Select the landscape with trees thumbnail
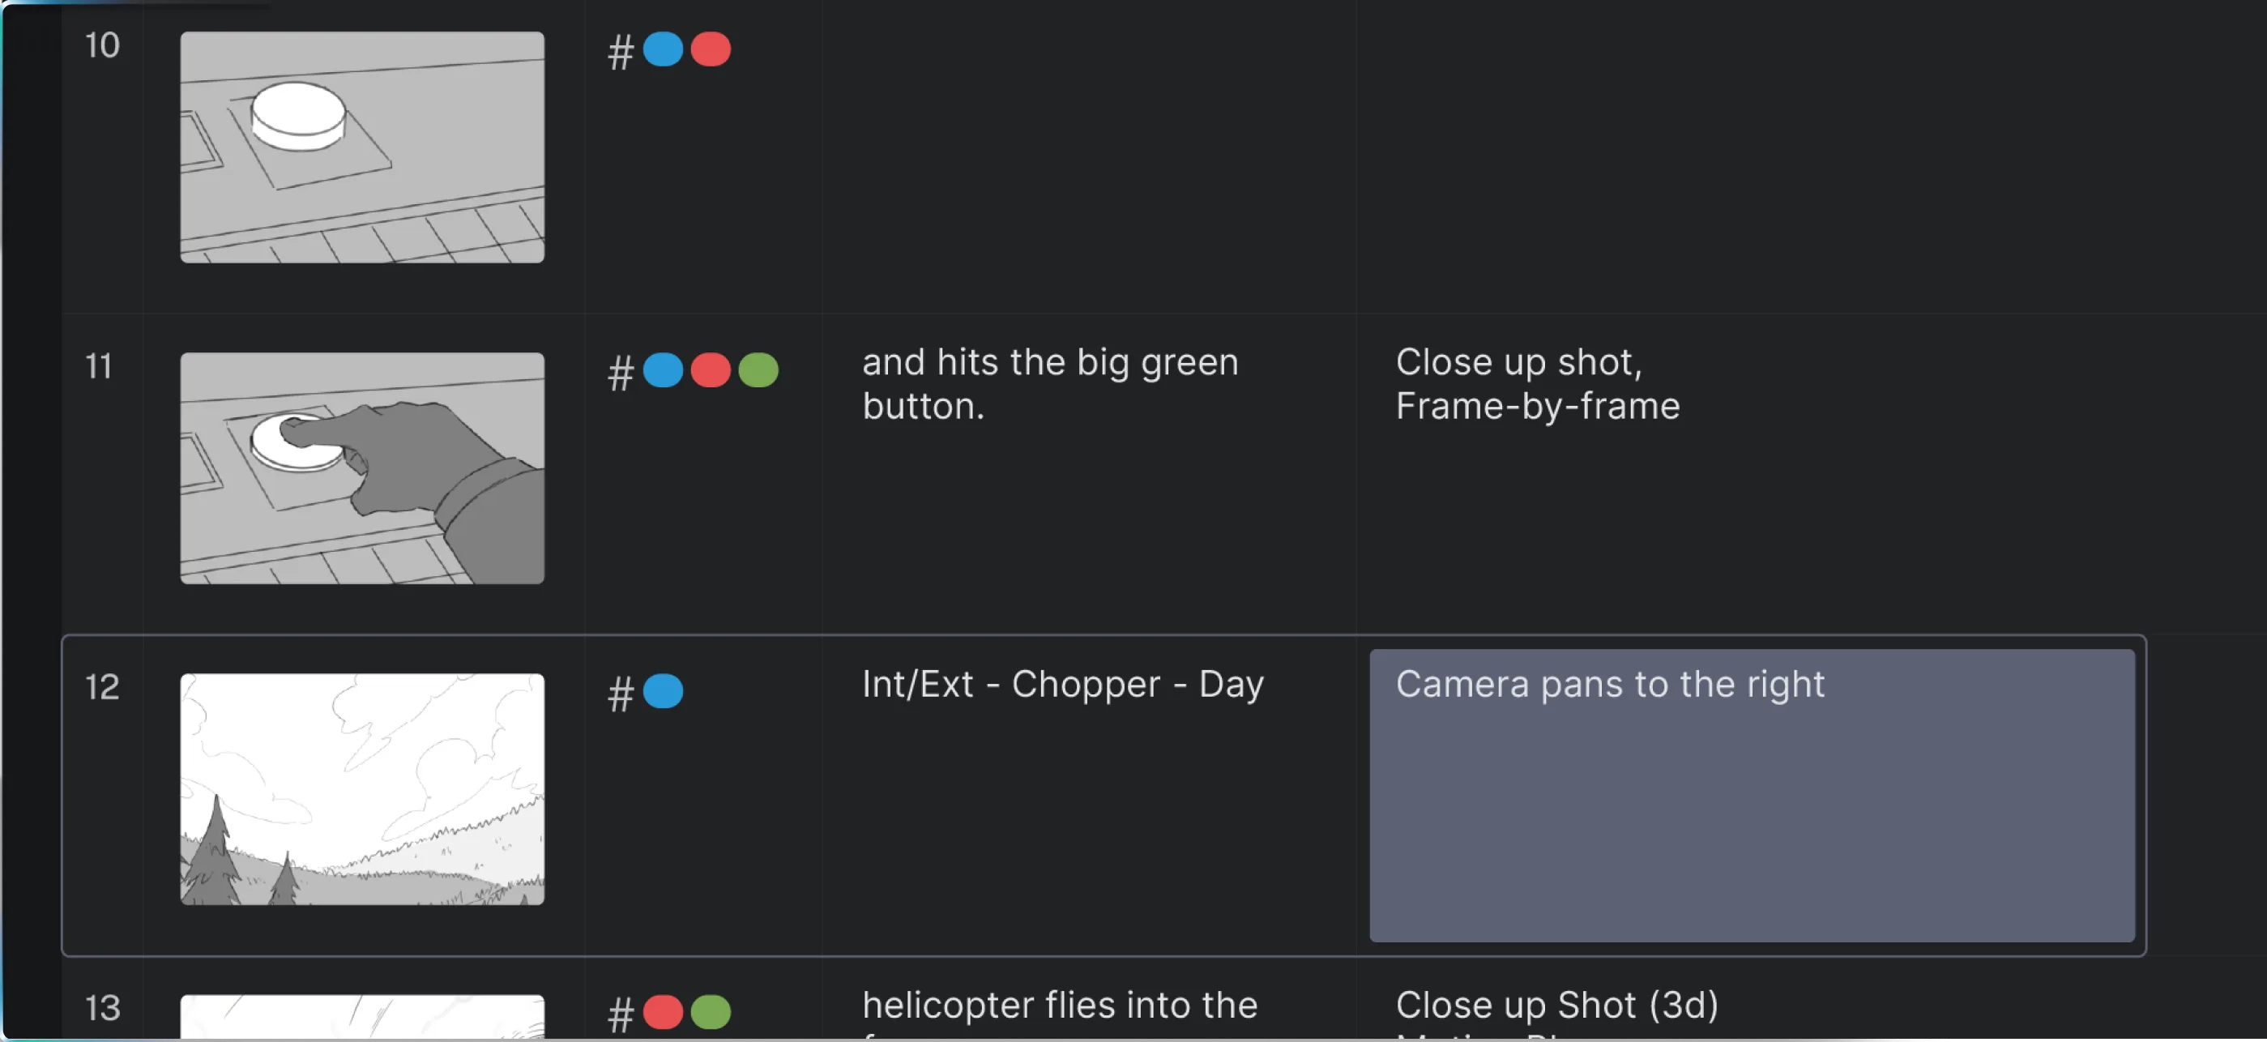2267x1042 pixels. 361,788
